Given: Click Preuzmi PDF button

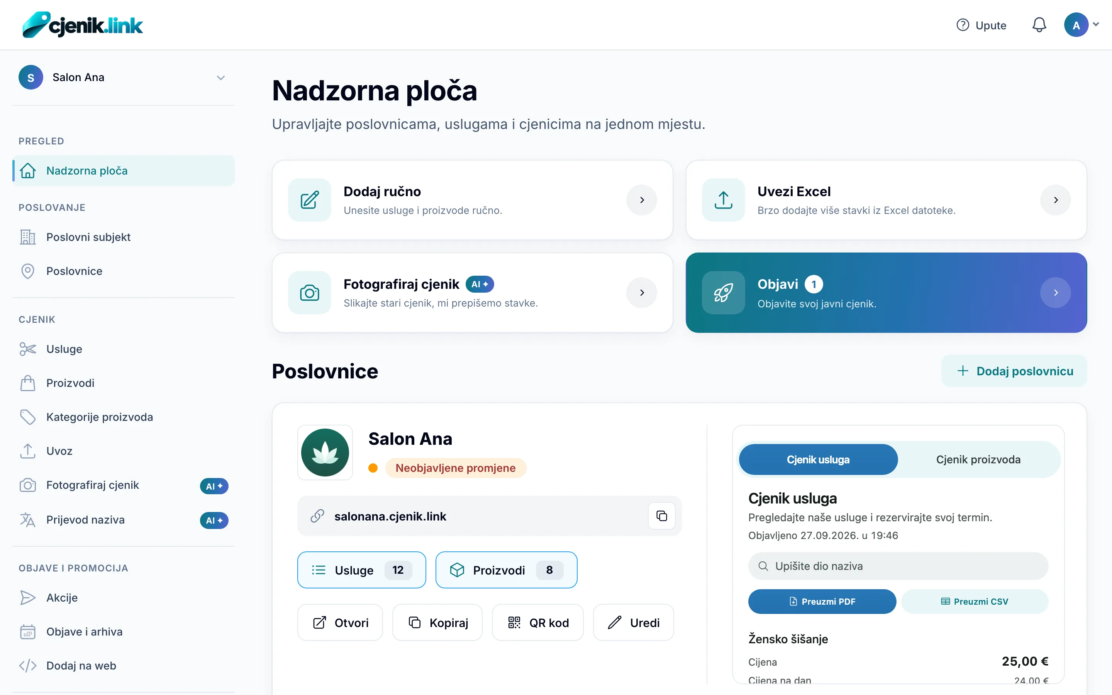Looking at the screenshot, I should click(822, 602).
